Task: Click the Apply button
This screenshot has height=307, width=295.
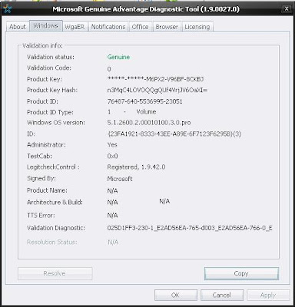Action: 268,295
